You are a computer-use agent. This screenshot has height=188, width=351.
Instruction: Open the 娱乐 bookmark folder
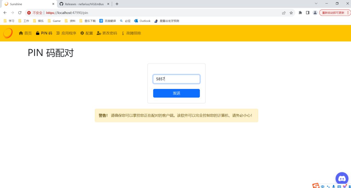(x=38, y=21)
